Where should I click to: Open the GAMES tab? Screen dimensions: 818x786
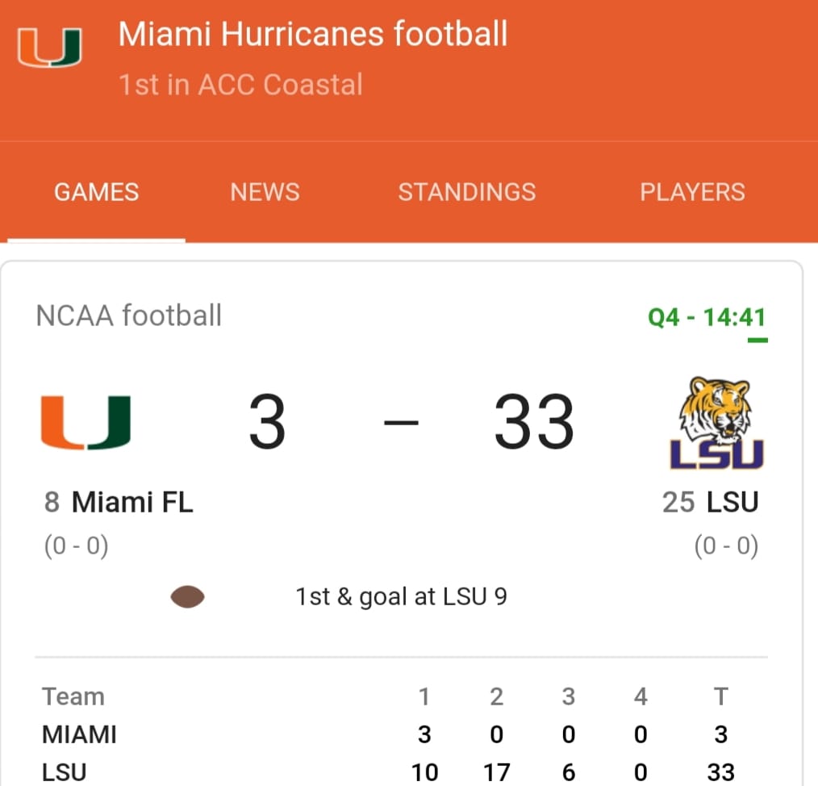97,192
